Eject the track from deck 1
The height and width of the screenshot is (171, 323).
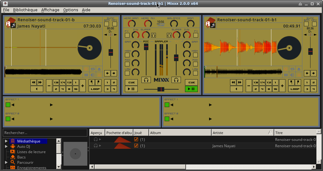tap(99, 69)
